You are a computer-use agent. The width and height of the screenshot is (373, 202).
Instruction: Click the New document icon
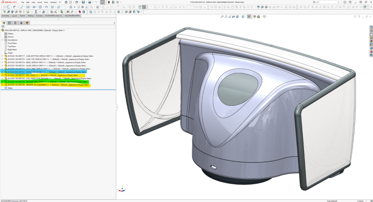click(x=71, y=2)
